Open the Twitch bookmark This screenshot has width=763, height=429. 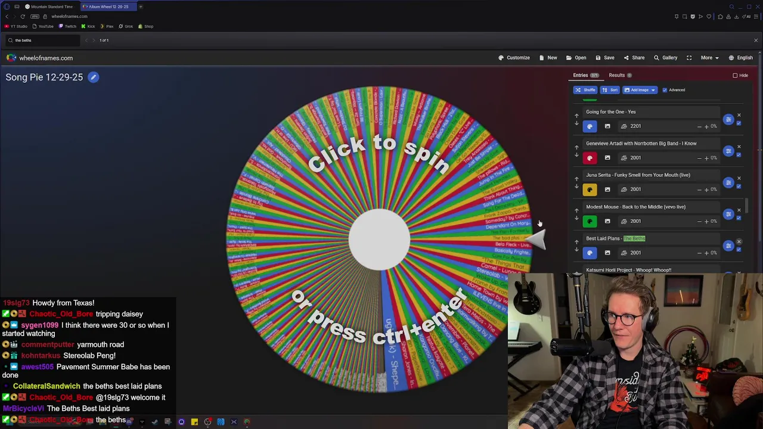(67, 26)
